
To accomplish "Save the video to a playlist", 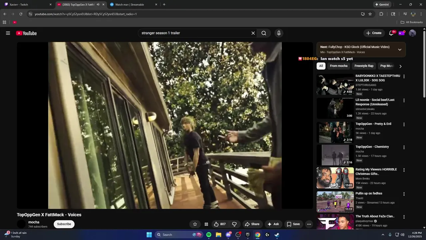I will tap(293, 224).
